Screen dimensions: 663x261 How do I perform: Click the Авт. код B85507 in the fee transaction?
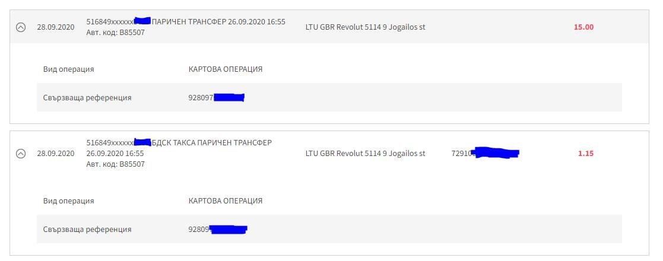tap(115, 164)
